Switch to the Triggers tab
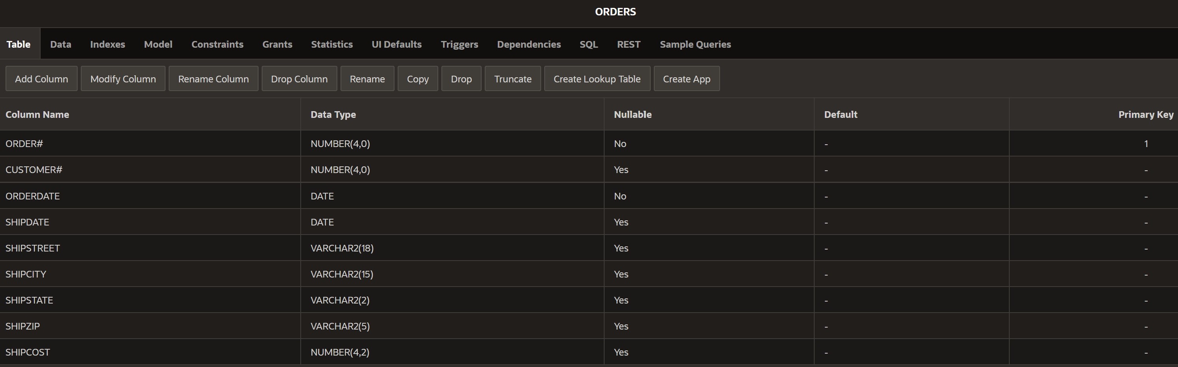 point(460,44)
